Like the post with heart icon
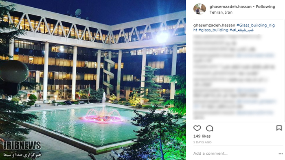Viewport: 285px width, 160px height. [x=197, y=128]
